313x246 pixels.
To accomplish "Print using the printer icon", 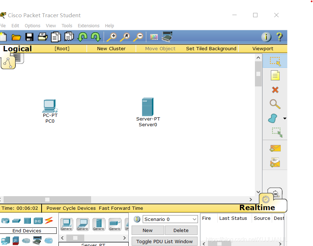I will point(43,37).
